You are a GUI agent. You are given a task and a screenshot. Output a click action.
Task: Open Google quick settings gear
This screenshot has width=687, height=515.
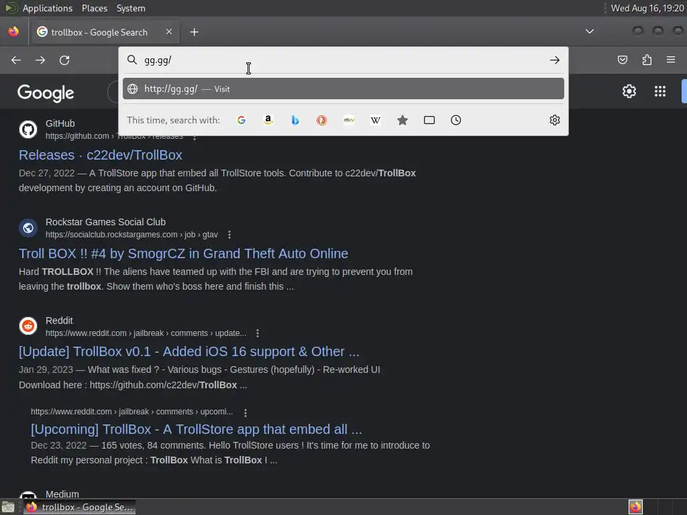click(629, 91)
